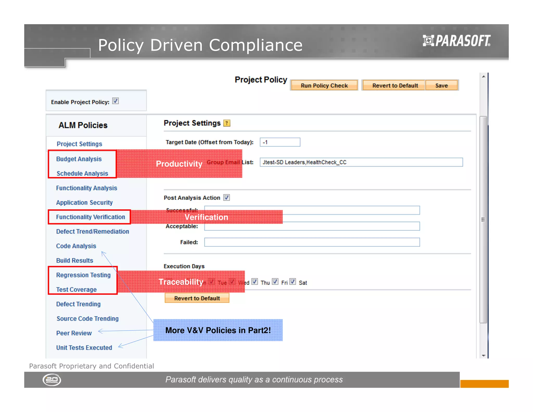
Task: Click the Target Date offset field
Action: [280, 142]
